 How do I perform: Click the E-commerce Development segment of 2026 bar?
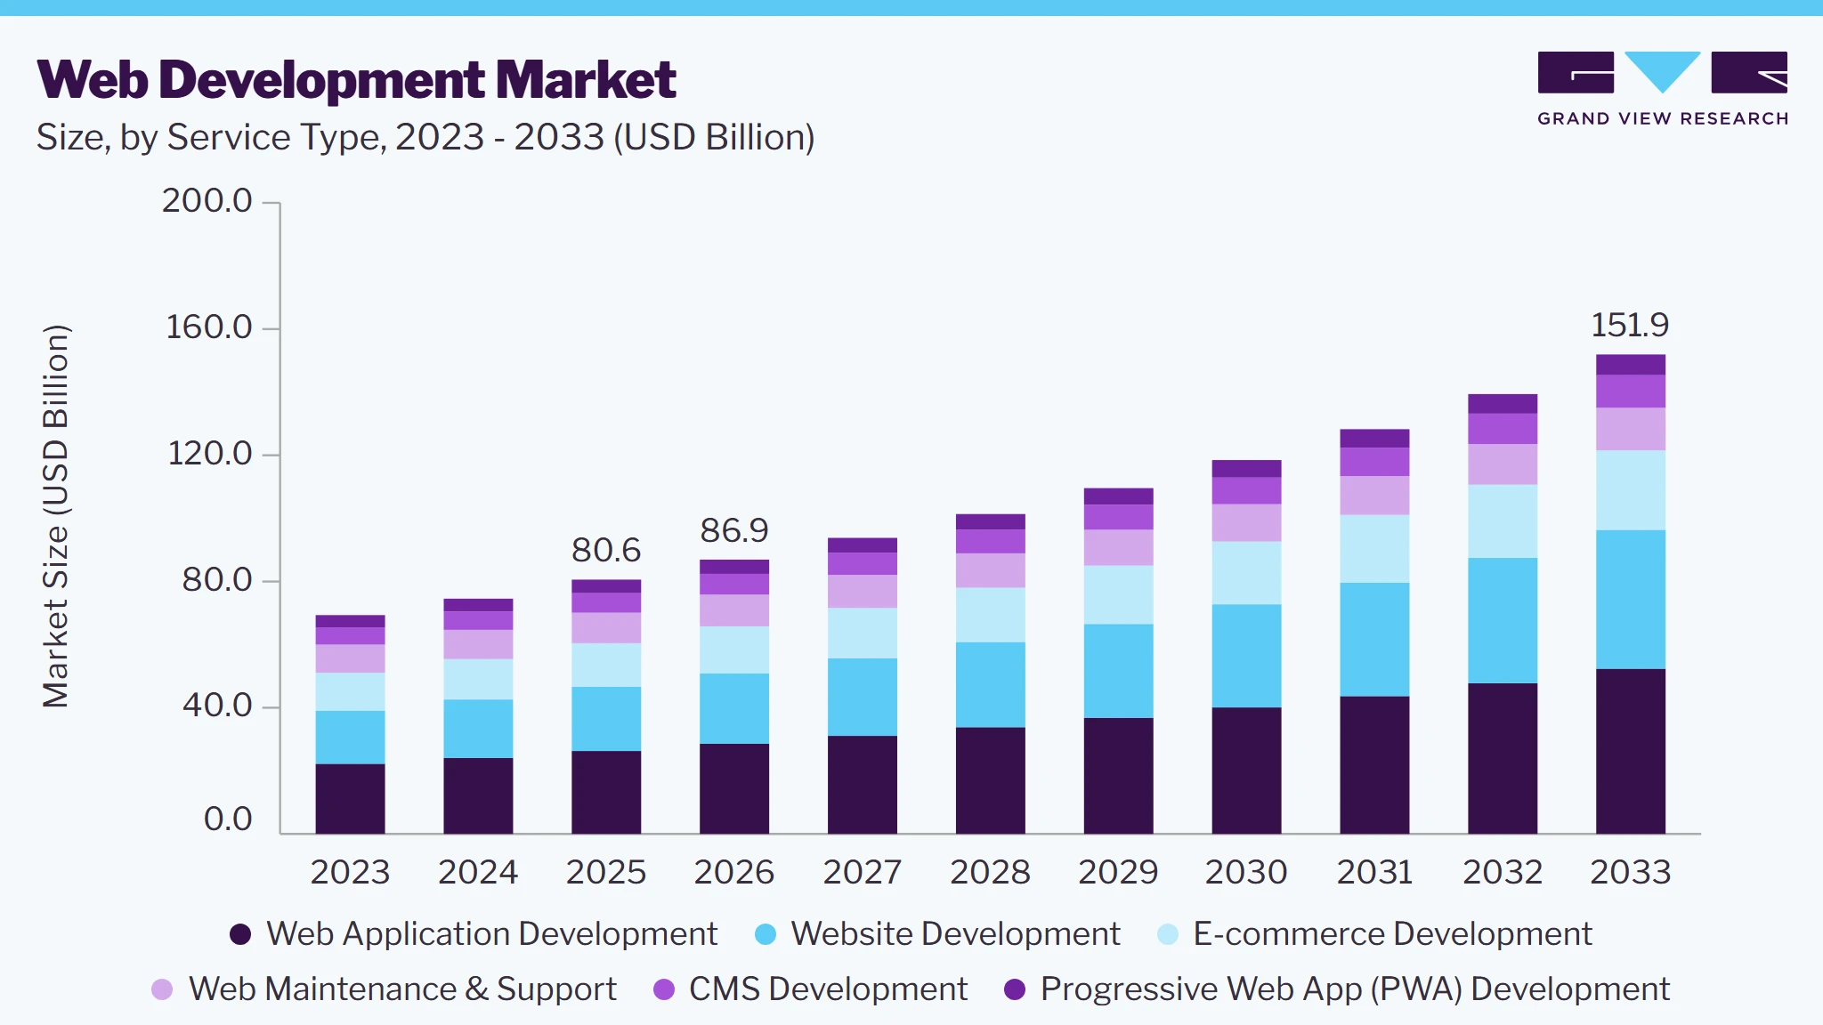point(734,650)
